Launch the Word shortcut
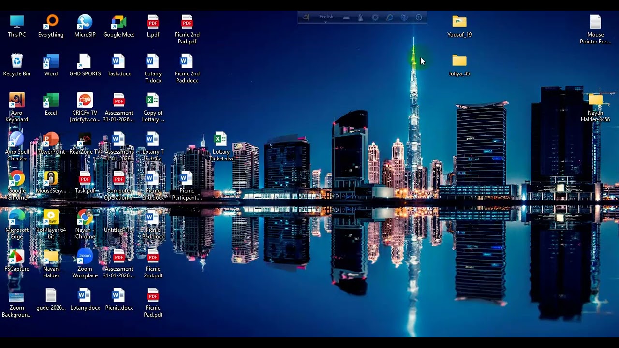Viewport: 619px width, 348px height. point(51,65)
